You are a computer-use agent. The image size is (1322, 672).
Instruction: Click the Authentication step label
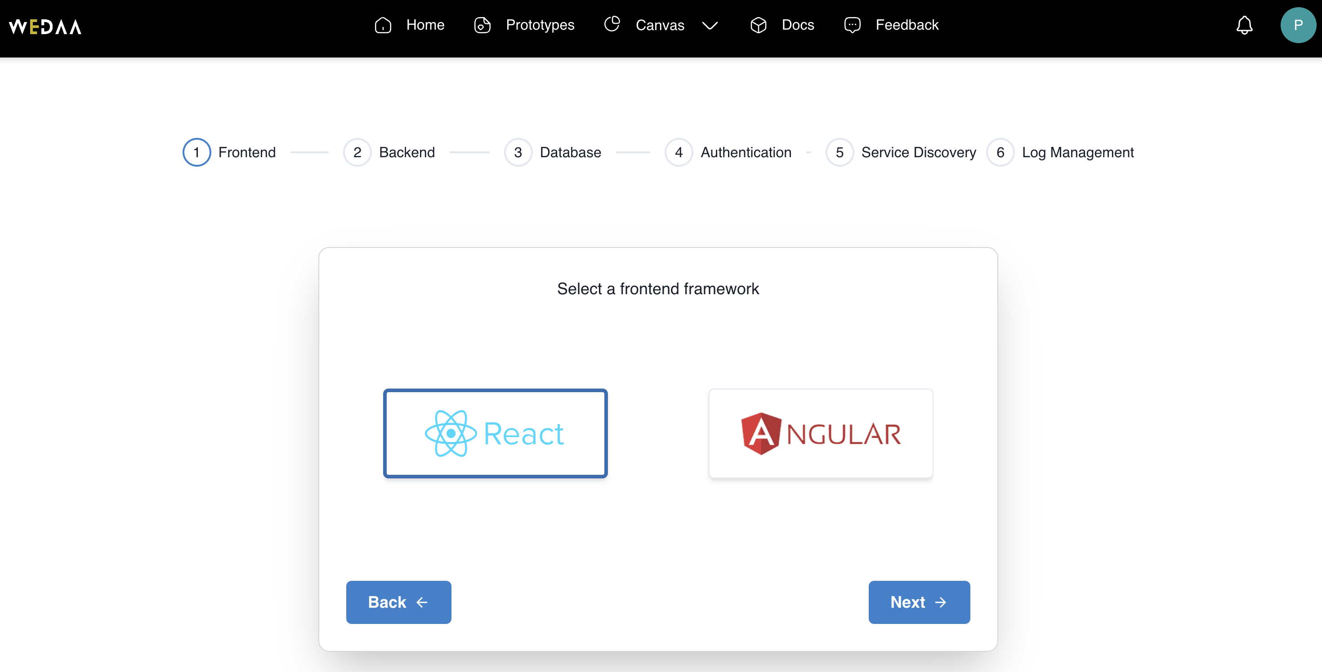pos(746,152)
